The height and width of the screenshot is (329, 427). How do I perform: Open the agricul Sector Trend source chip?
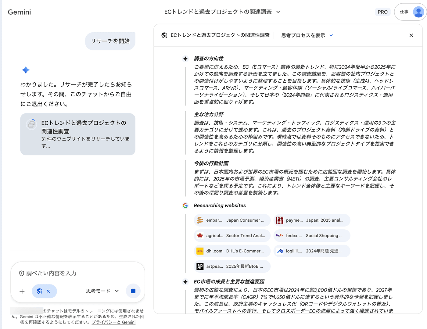tap(232, 236)
